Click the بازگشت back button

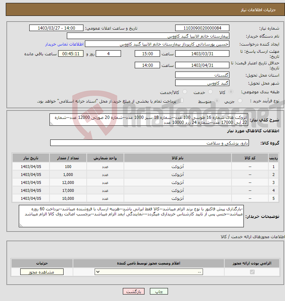point(134,291)
